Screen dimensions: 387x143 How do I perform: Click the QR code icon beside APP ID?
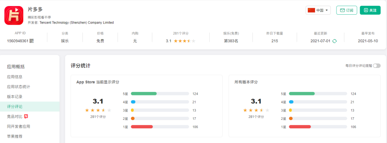pos(32,41)
